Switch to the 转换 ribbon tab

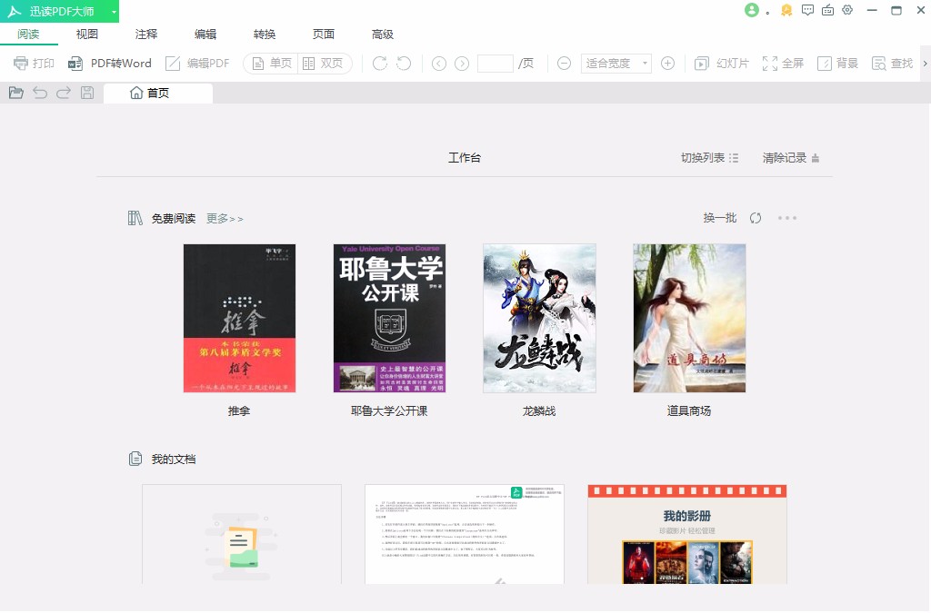click(264, 34)
